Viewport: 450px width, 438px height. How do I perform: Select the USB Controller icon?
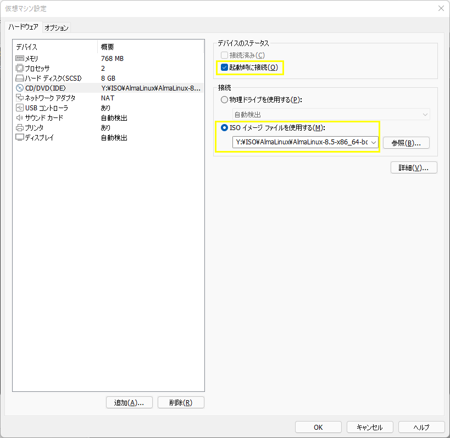pyautogui.click(x=20, y=108)
